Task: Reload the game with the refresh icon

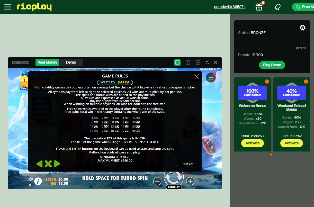Action: [x=207, y=62]
